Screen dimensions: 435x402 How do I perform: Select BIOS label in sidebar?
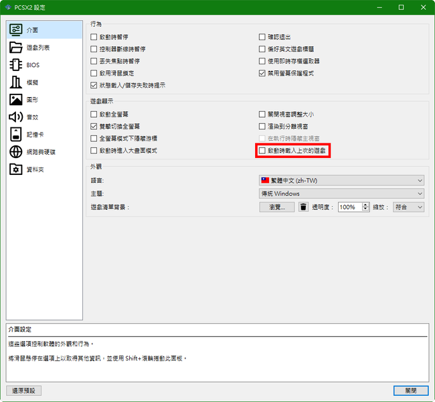(x=33, y=65)
